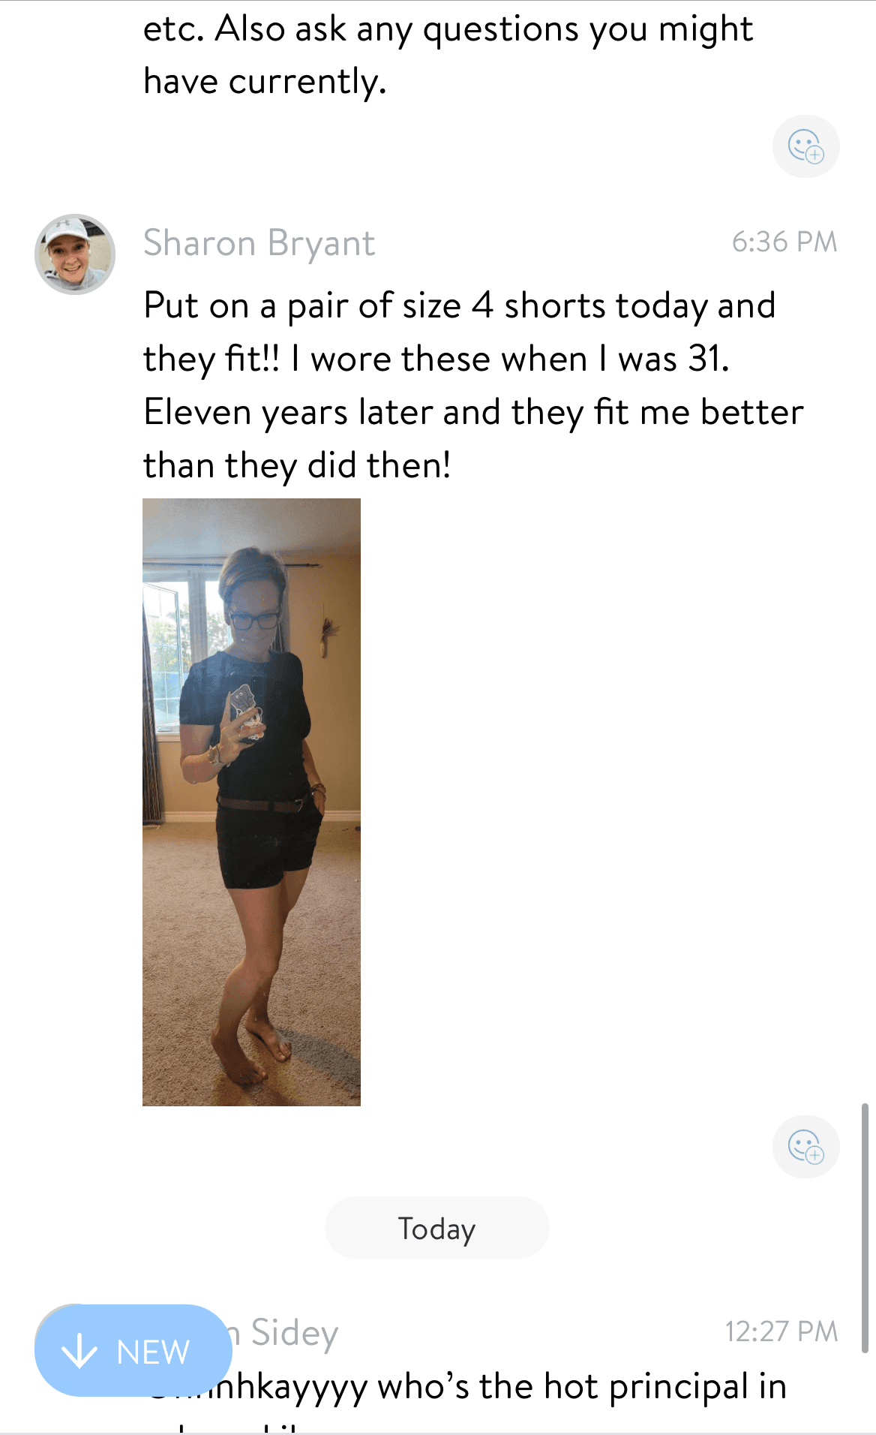Click the NEW label text
Viewport: 876px width, 1435px height.
coord(153,1352)
